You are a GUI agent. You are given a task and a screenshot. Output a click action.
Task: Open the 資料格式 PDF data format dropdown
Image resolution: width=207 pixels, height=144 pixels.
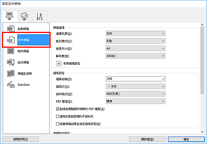coord(135,94)
